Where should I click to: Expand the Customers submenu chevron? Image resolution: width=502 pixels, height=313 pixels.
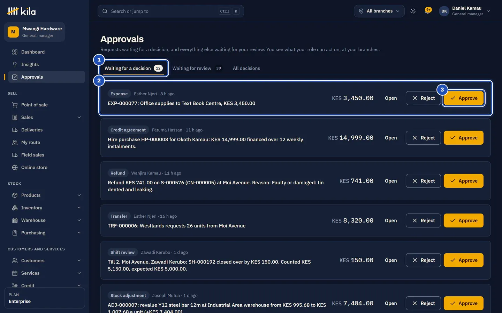pyautogui.click(x=79, y=260)
